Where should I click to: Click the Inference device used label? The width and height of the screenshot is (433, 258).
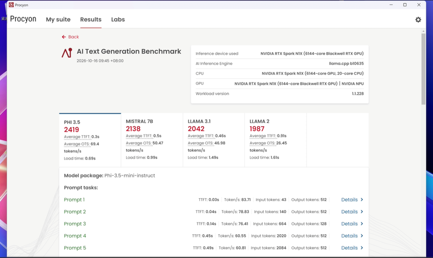tap(216, 54)
